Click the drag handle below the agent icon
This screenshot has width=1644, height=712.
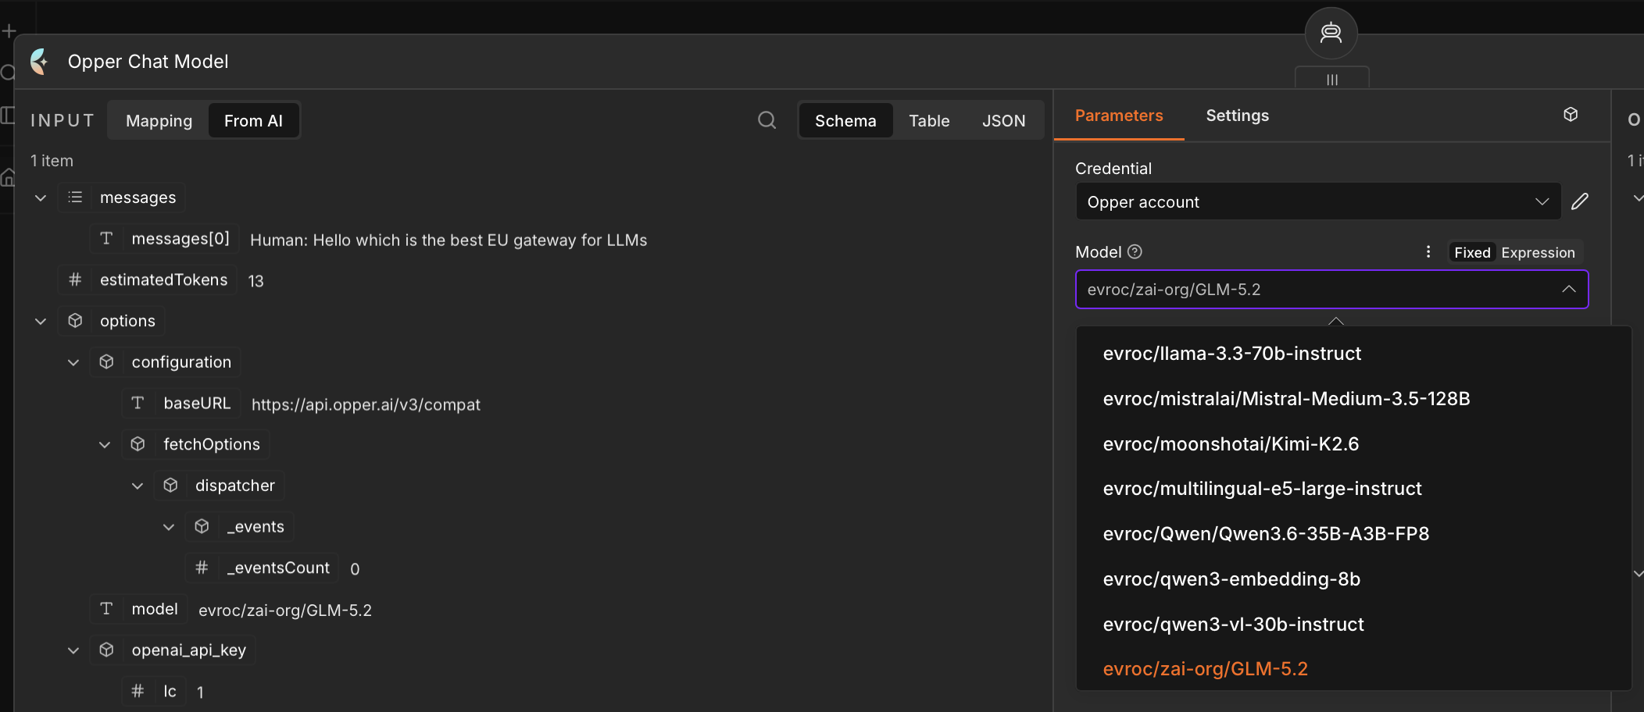1332,79
